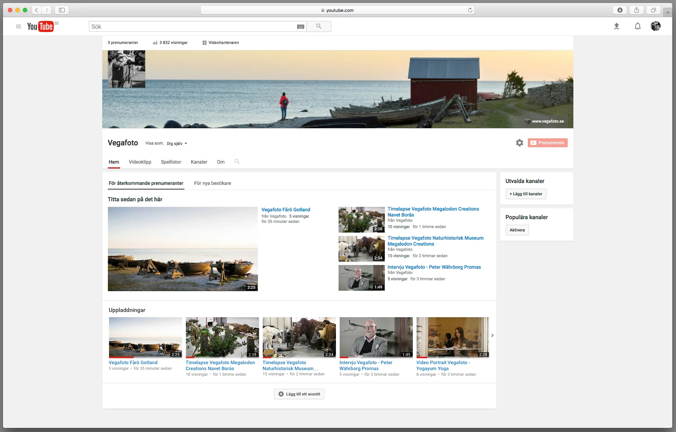The width and height of the screenshot is (676, 432).
Task: Open the 2:34 uploads thumbnail
Action: click(299, 337)
